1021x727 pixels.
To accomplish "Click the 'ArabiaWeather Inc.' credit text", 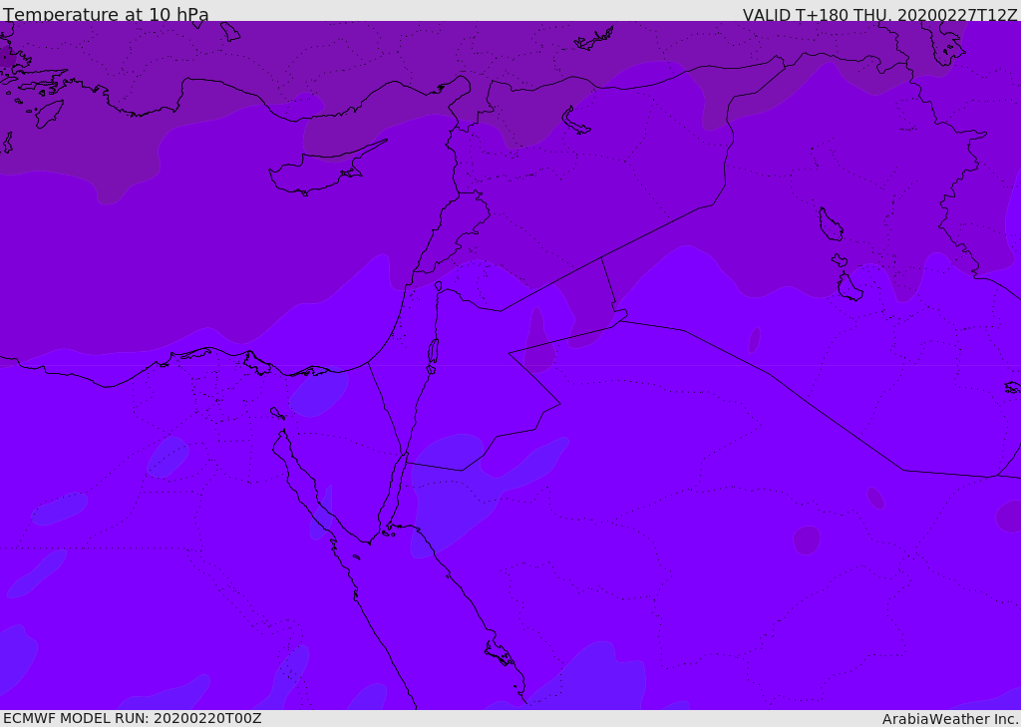I will [x=950, y=719].
